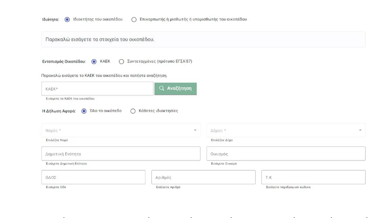Focus the Τ.Κ postal code field
The width and height of the screenshot is (379, 218).
(x=313, y=177)
